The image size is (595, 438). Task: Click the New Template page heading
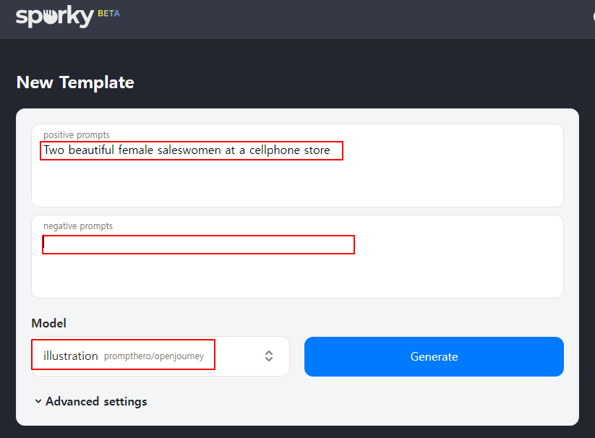75,82
